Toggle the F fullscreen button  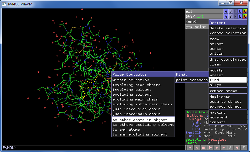[x=244, y=148]
